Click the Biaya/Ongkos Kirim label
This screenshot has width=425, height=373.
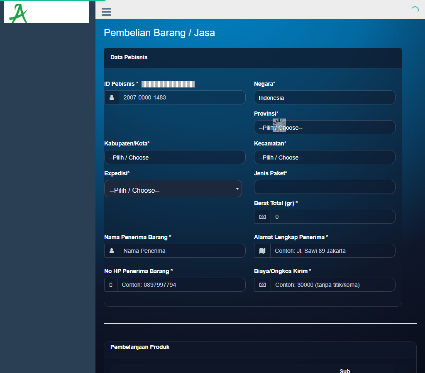click(283, 271)
